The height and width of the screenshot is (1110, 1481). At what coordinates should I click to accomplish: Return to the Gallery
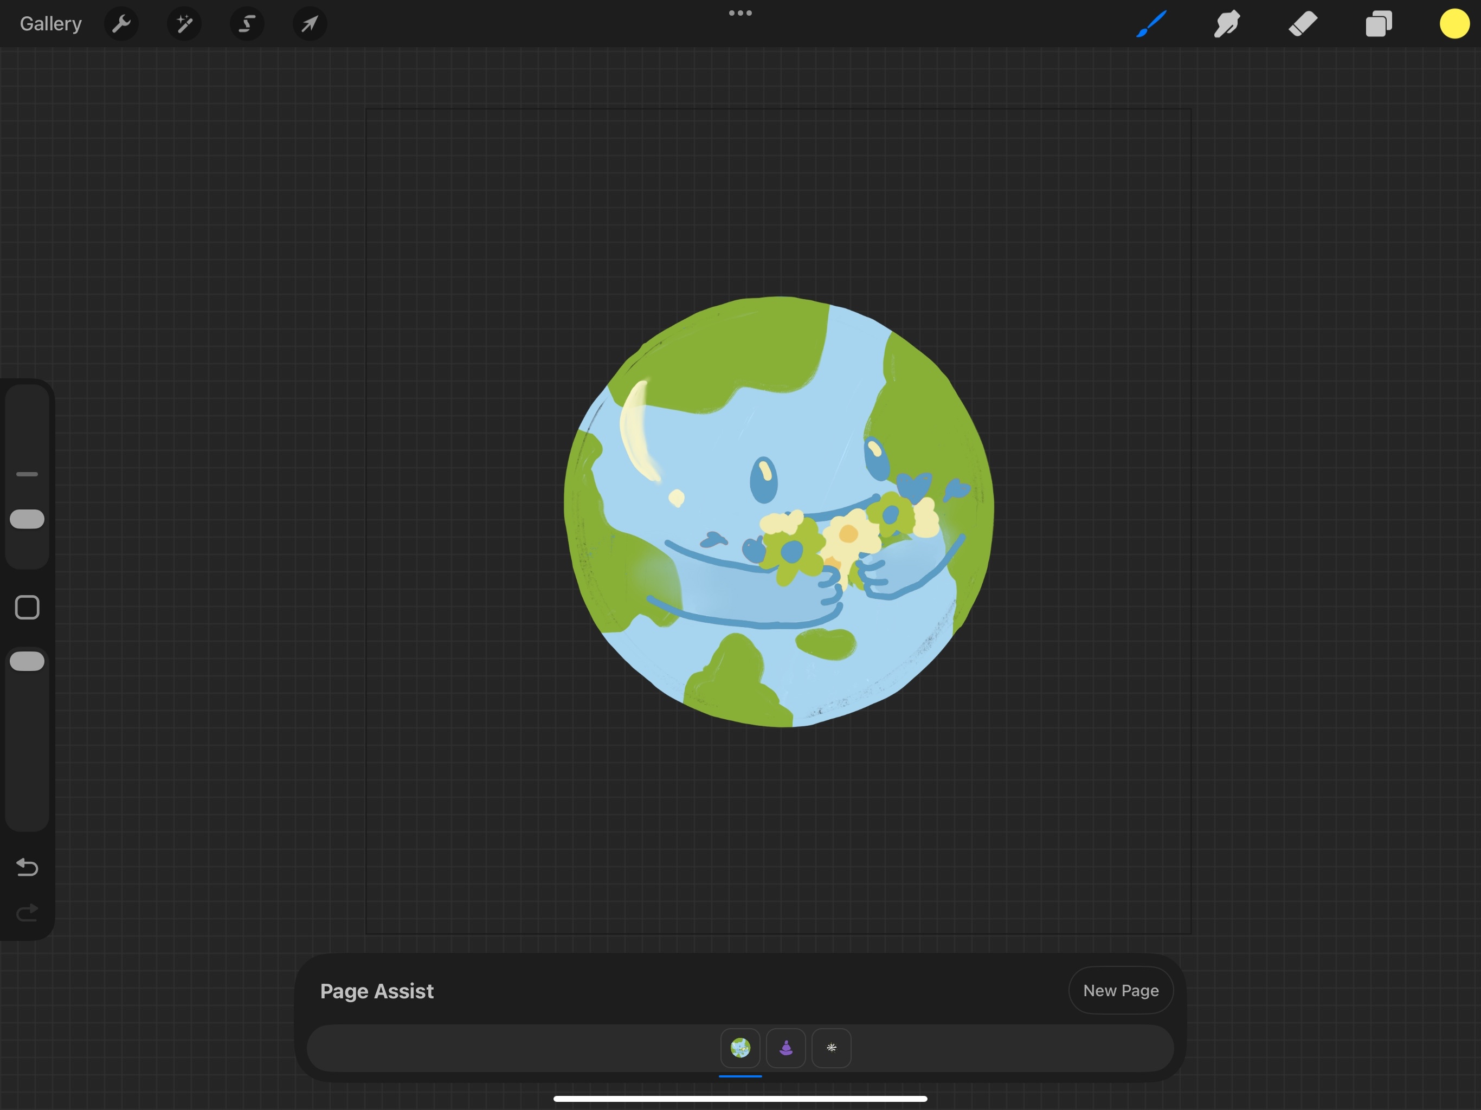[51, 24]
